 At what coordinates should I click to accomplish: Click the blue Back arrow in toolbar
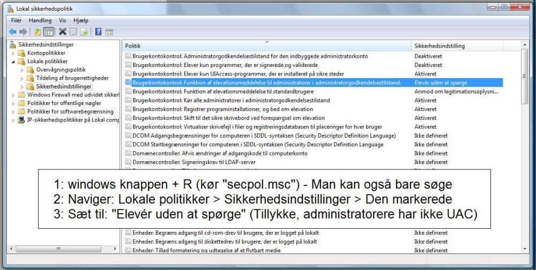(12, 32)
